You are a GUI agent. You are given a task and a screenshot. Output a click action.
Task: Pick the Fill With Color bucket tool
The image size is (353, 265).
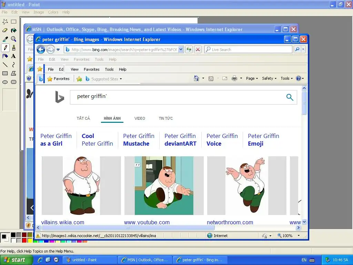14,30
